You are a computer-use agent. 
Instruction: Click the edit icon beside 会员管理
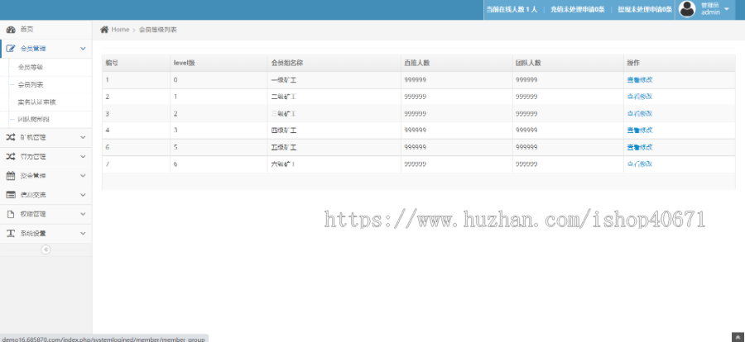pos(11,49)
